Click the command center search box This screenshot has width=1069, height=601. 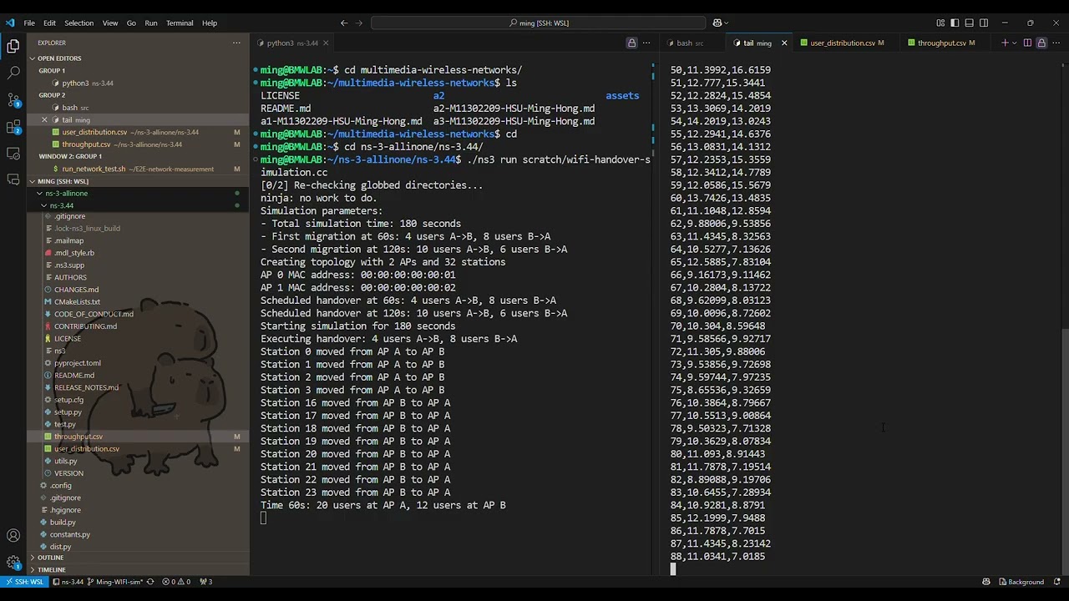539,23
